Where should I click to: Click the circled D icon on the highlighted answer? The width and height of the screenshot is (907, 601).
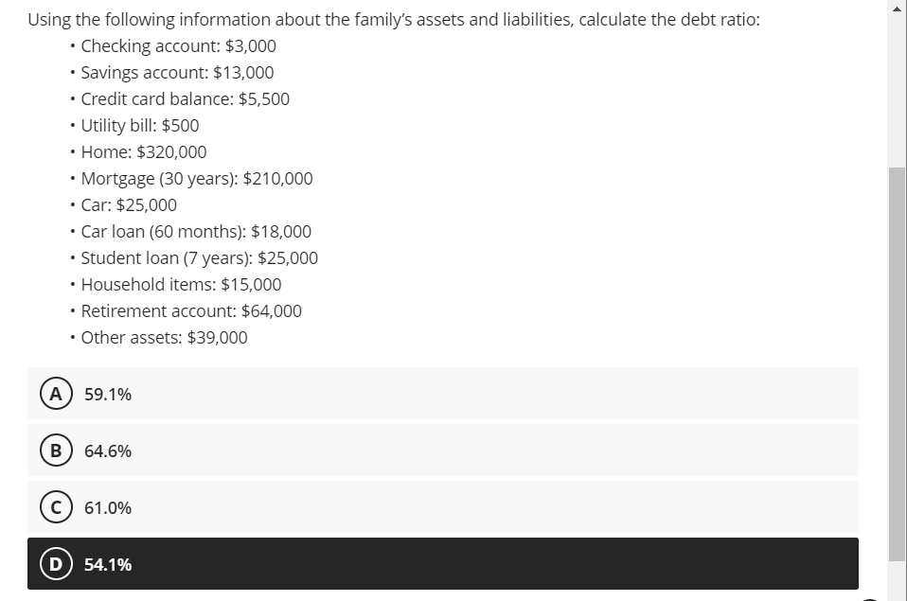click(56, 564)
